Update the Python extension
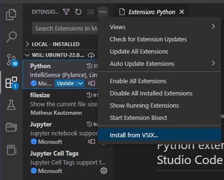 [65, 83]
